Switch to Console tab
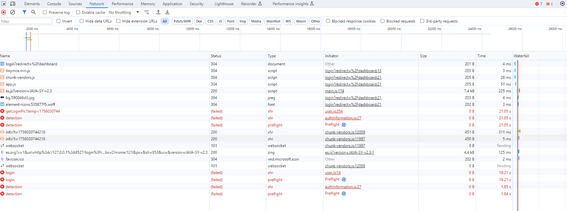Viewport: 567px width, 211px height. (x=54, y=4)
